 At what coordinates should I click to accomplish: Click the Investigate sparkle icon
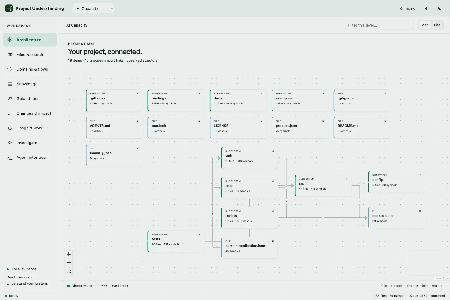[10, 142]
